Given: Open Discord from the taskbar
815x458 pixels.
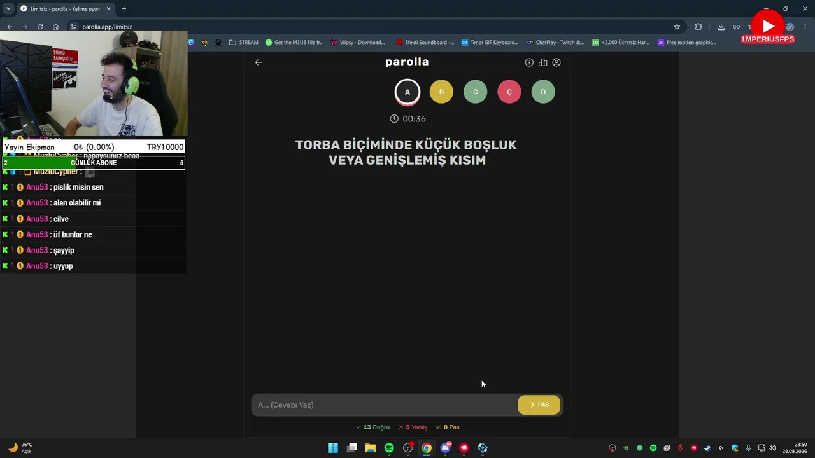Looking at the screenshot, I should click(x=446, y=448).
